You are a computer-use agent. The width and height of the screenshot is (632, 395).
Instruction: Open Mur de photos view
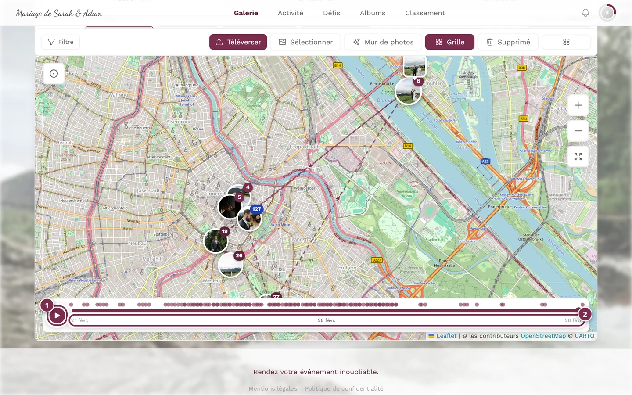click(x=383, y=42)
